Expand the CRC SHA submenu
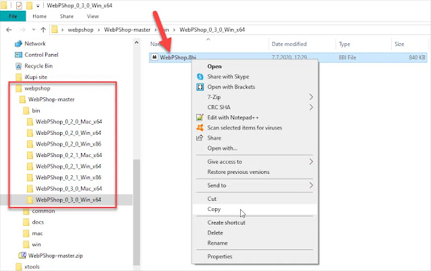The image size is (431, 271). click(311, 107)
